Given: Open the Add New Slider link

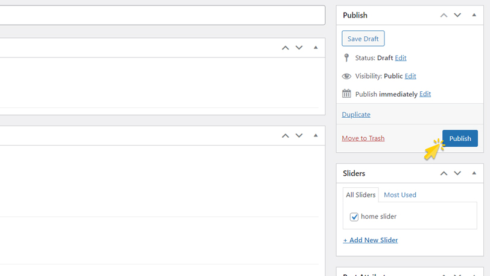Looking at the screenshot, I should 371,240.
